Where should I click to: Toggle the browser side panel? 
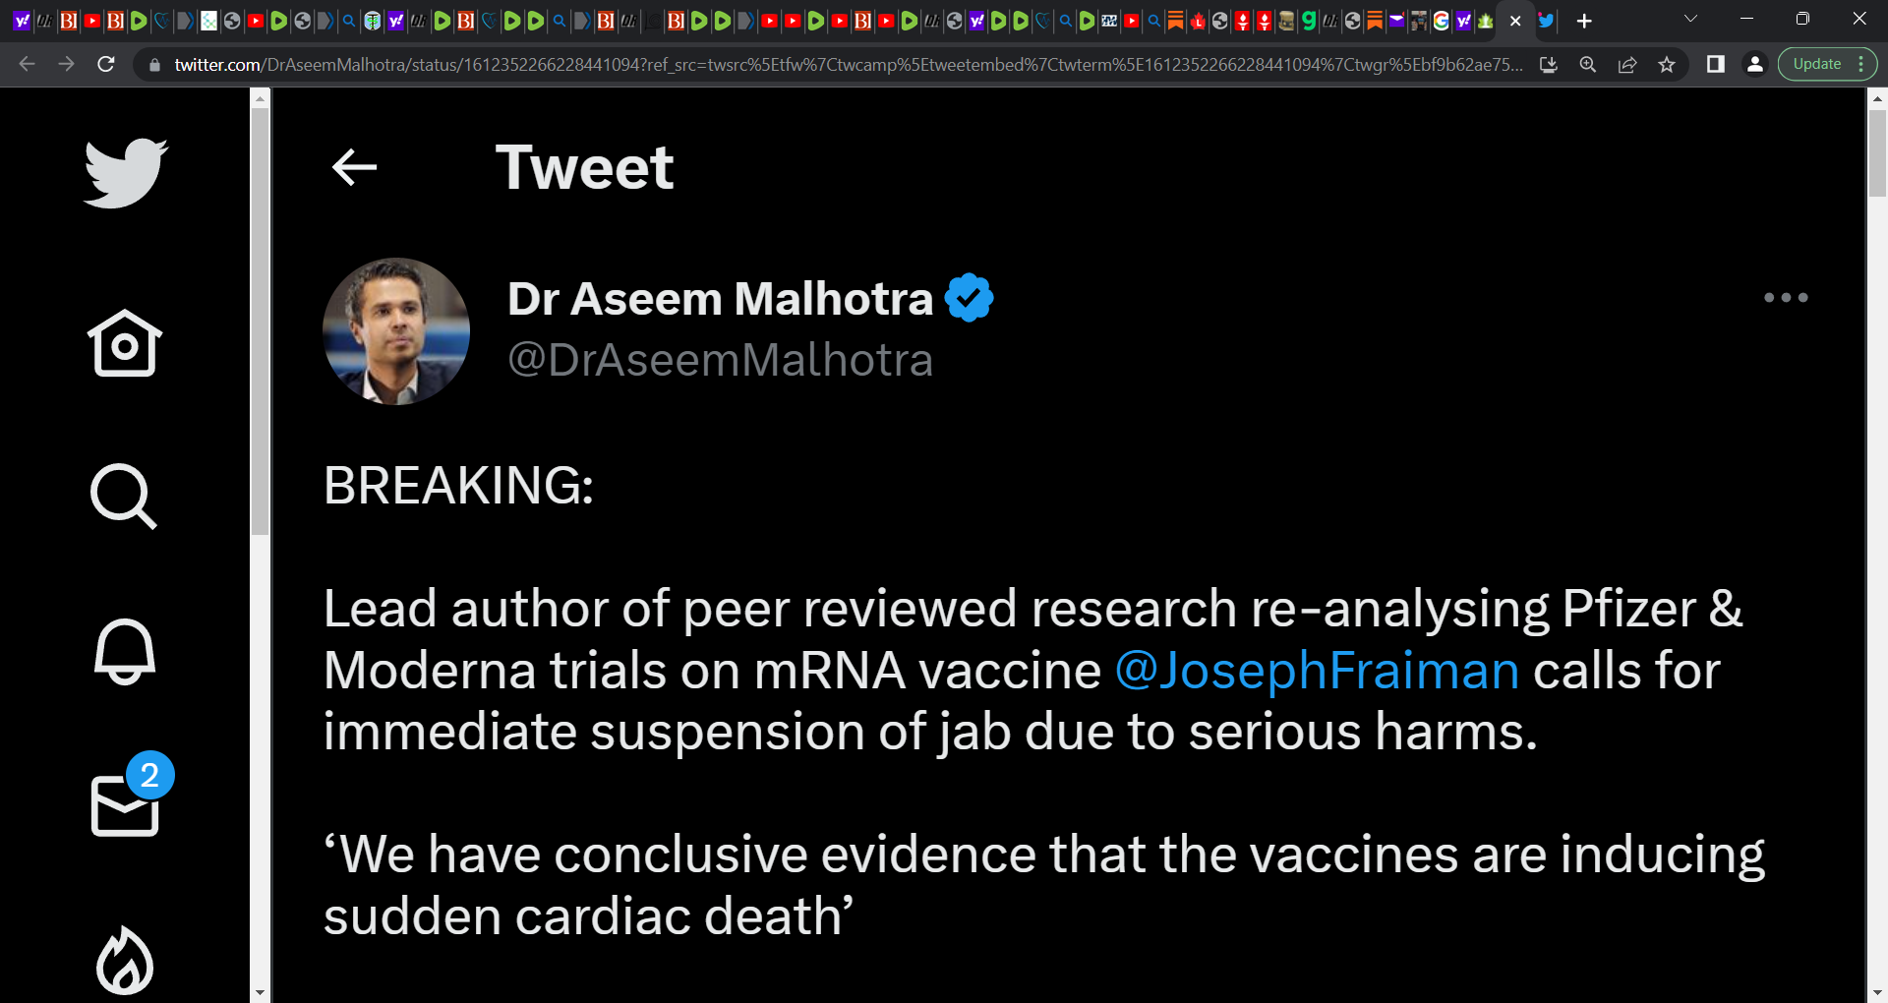(1716, 65)
